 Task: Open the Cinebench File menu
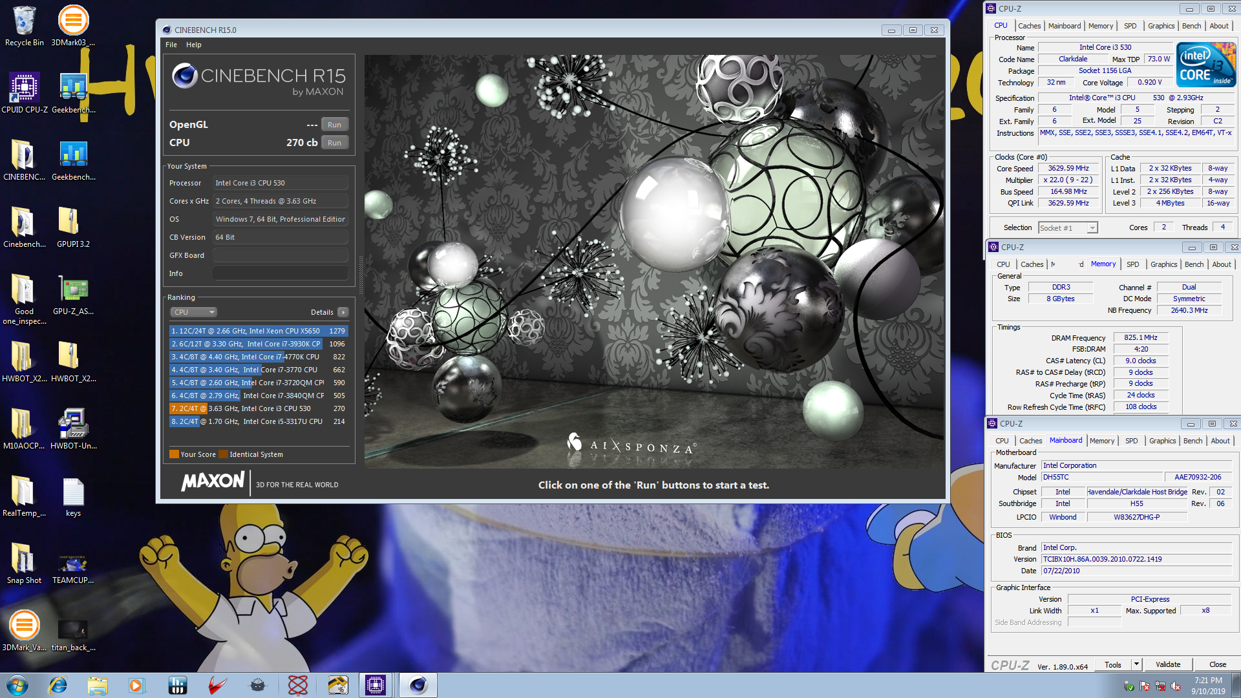click(171, 45)
